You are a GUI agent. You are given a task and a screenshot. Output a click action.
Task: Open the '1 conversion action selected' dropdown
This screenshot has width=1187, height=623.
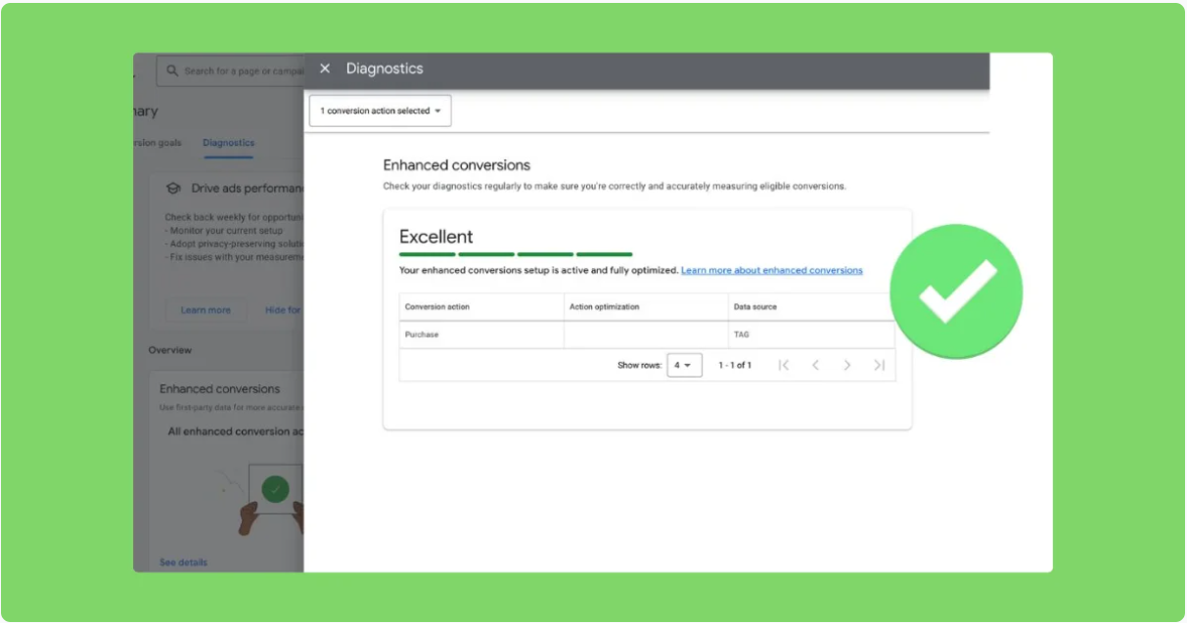[x=381, y=111]
